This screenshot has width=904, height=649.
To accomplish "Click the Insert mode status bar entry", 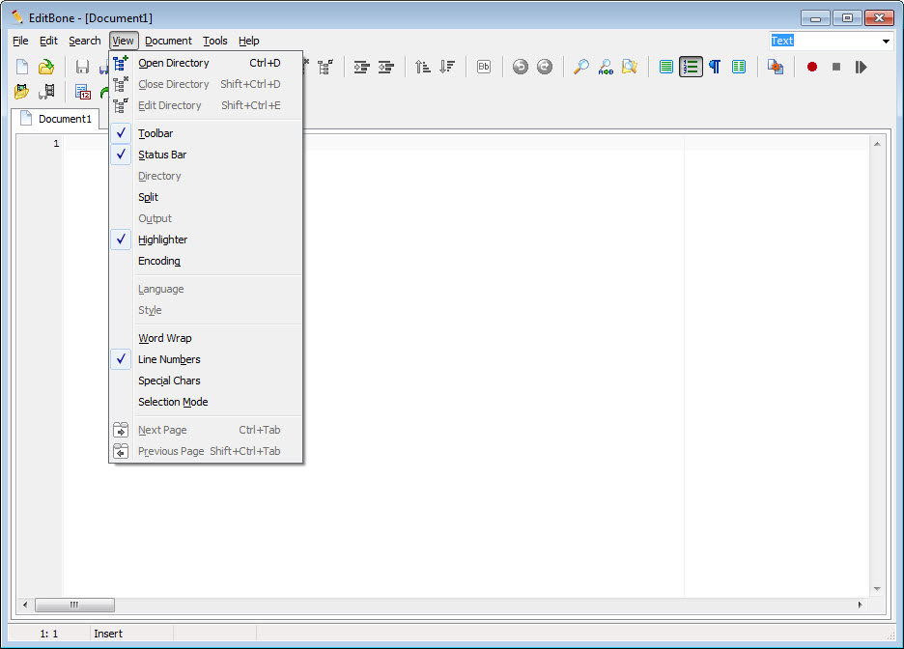I will coord(108,634).
